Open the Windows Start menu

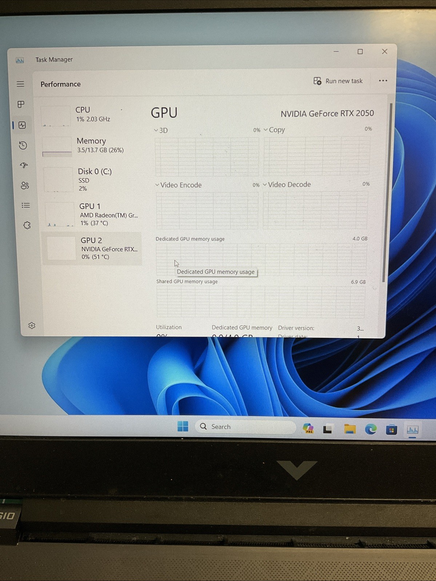tap(183, 426)
